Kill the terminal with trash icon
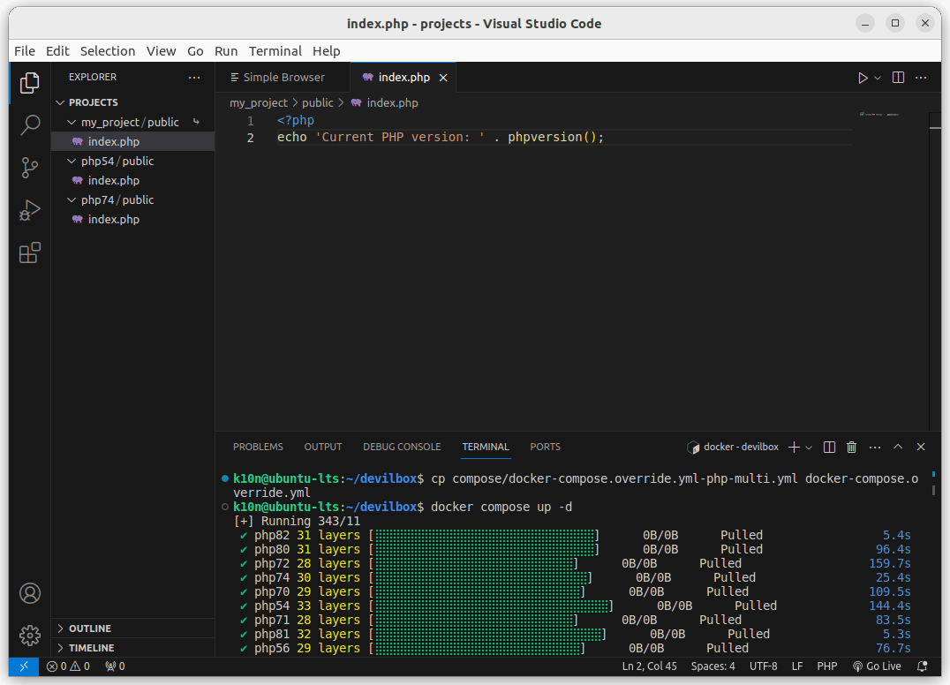950x685 pixels. click(x=851, y=448)
